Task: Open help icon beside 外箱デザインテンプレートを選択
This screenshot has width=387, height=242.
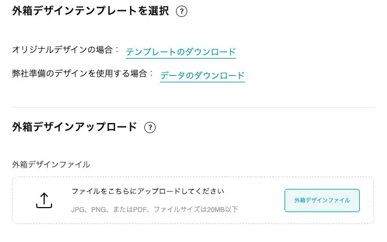Action: 182,11
